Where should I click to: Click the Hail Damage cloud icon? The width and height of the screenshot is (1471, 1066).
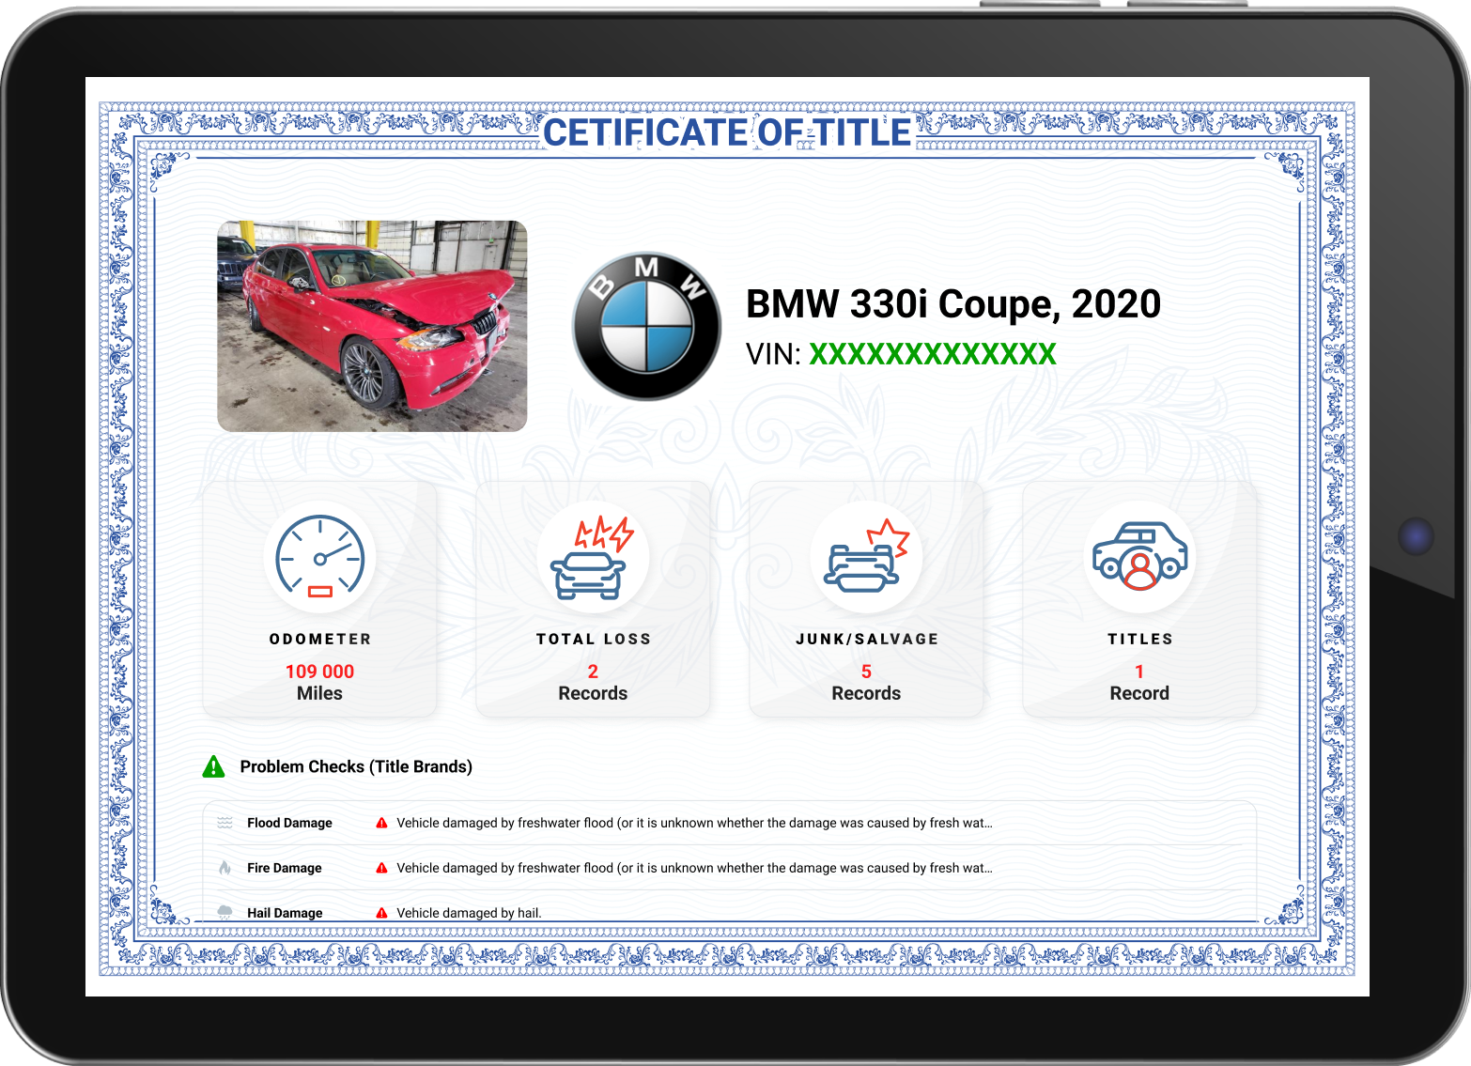[x=225, y=912]
